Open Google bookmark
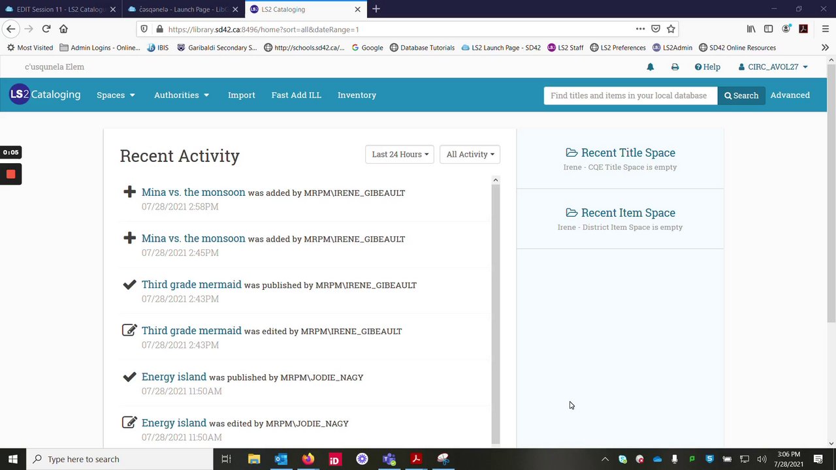 click(x=367, y=48)
